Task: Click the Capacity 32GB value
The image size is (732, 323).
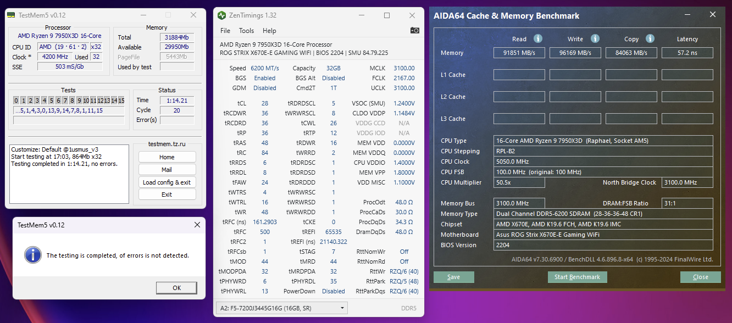Action: pyautogui.click(x=334, y=68)
